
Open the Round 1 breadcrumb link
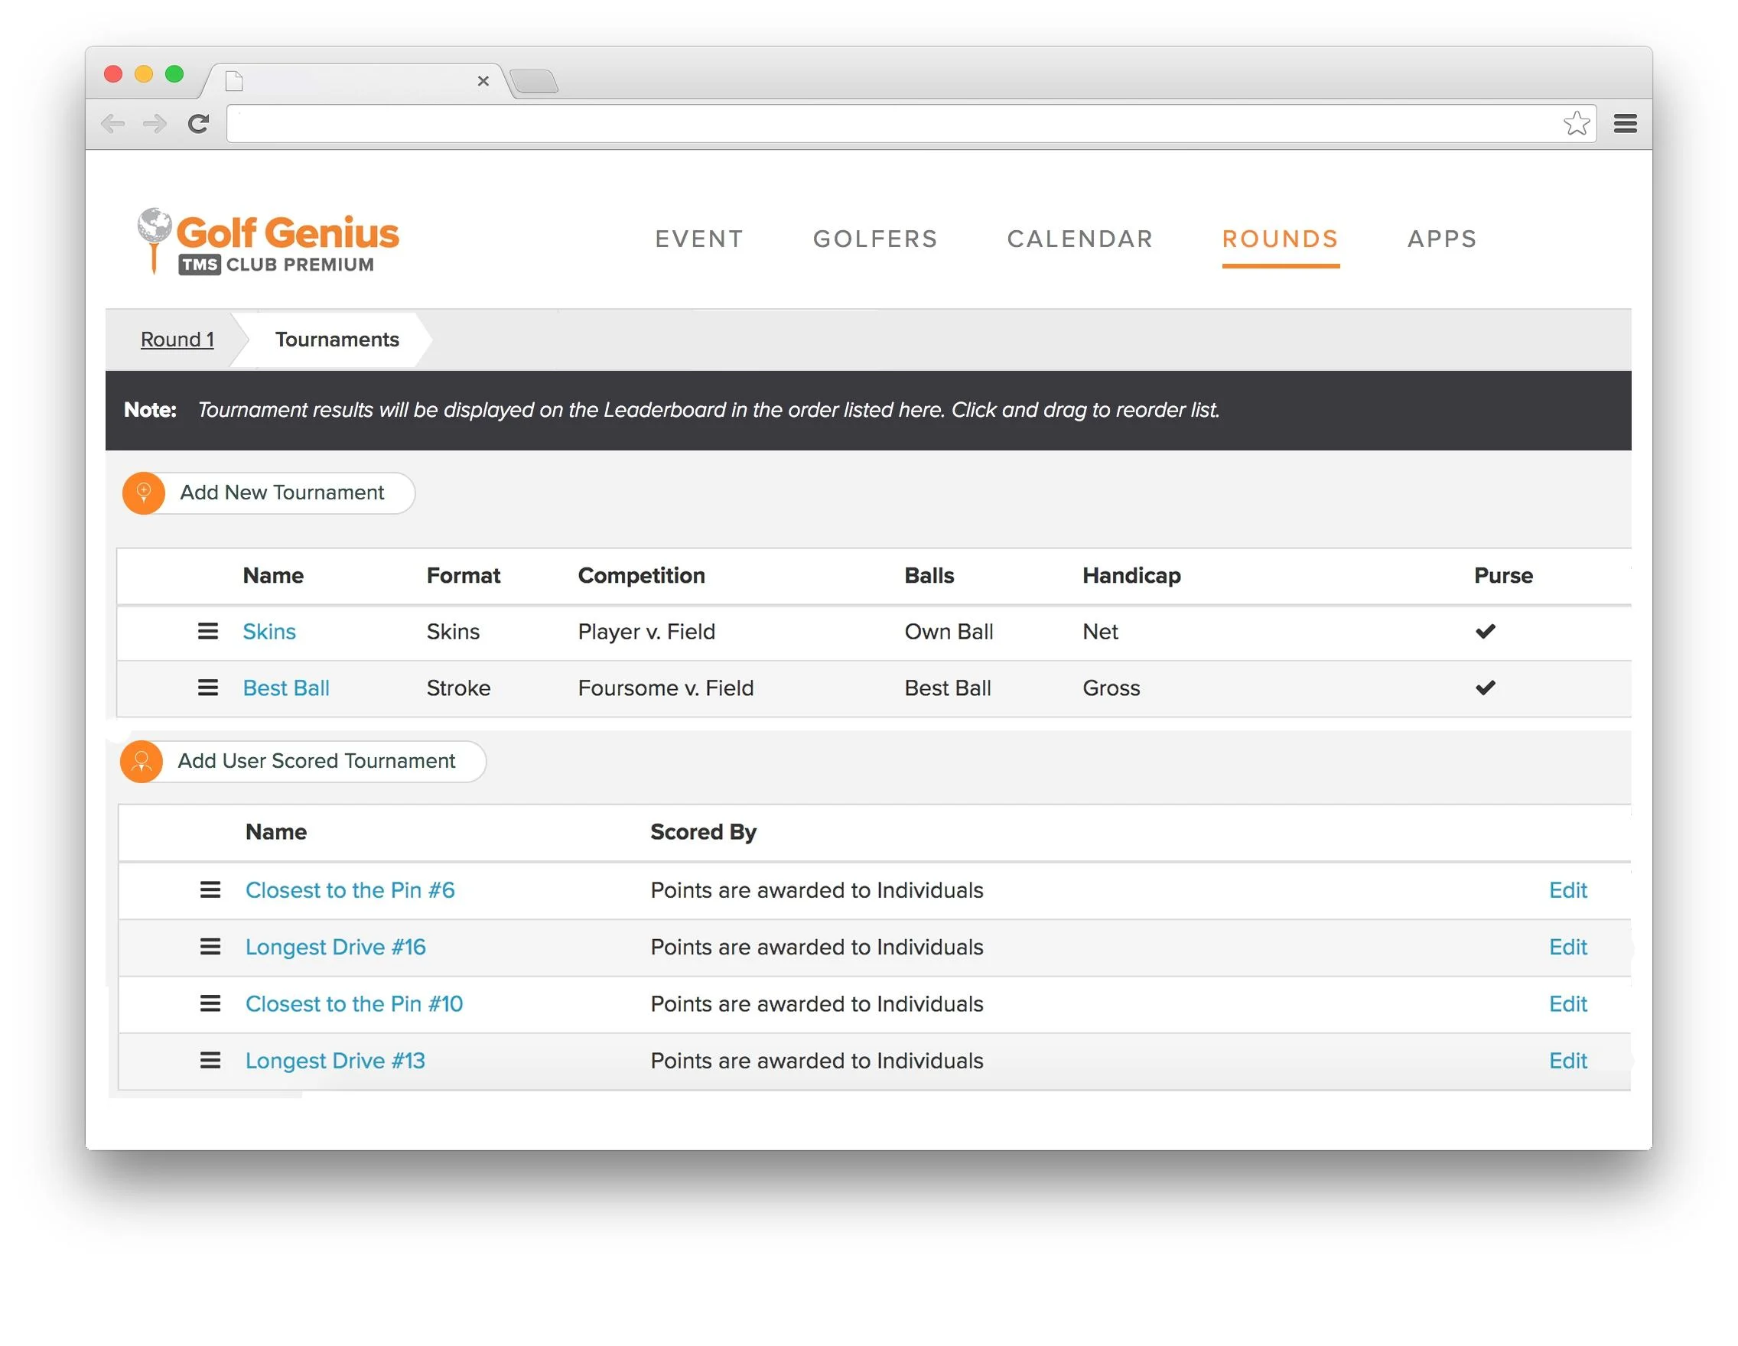(177, 340)
